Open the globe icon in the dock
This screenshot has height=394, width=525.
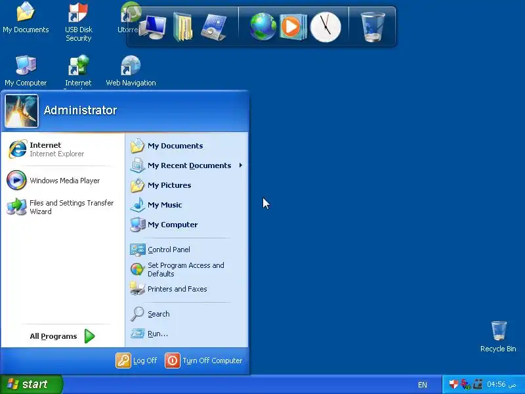tap(263, 27)
